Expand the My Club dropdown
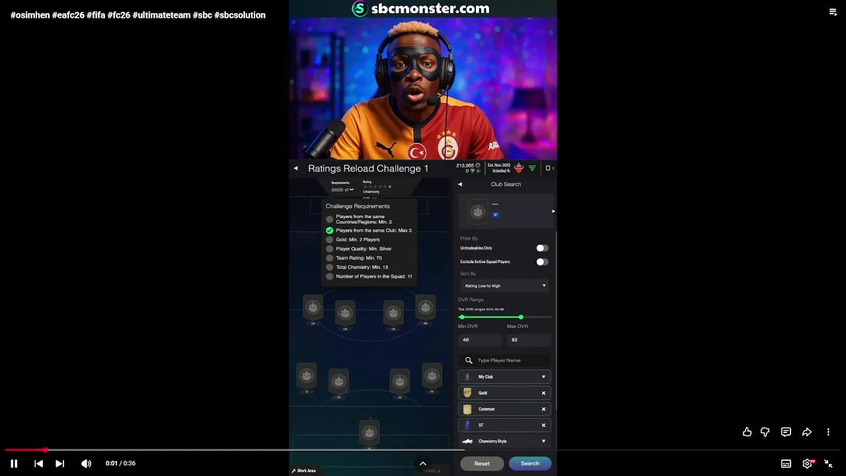Viewport: 846px width, 476px height. (505, 377)
